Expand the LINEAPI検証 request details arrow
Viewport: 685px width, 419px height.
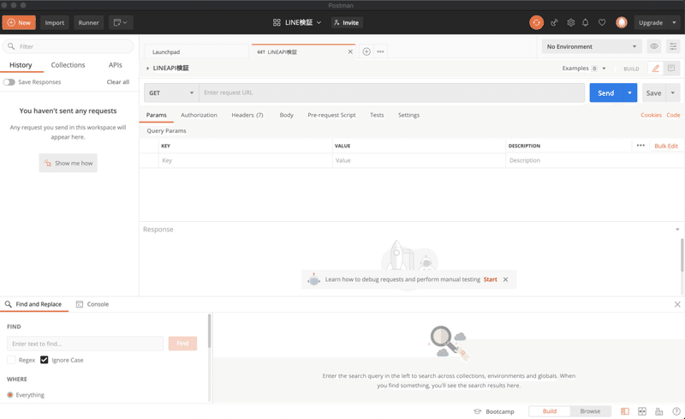(147, 69)
